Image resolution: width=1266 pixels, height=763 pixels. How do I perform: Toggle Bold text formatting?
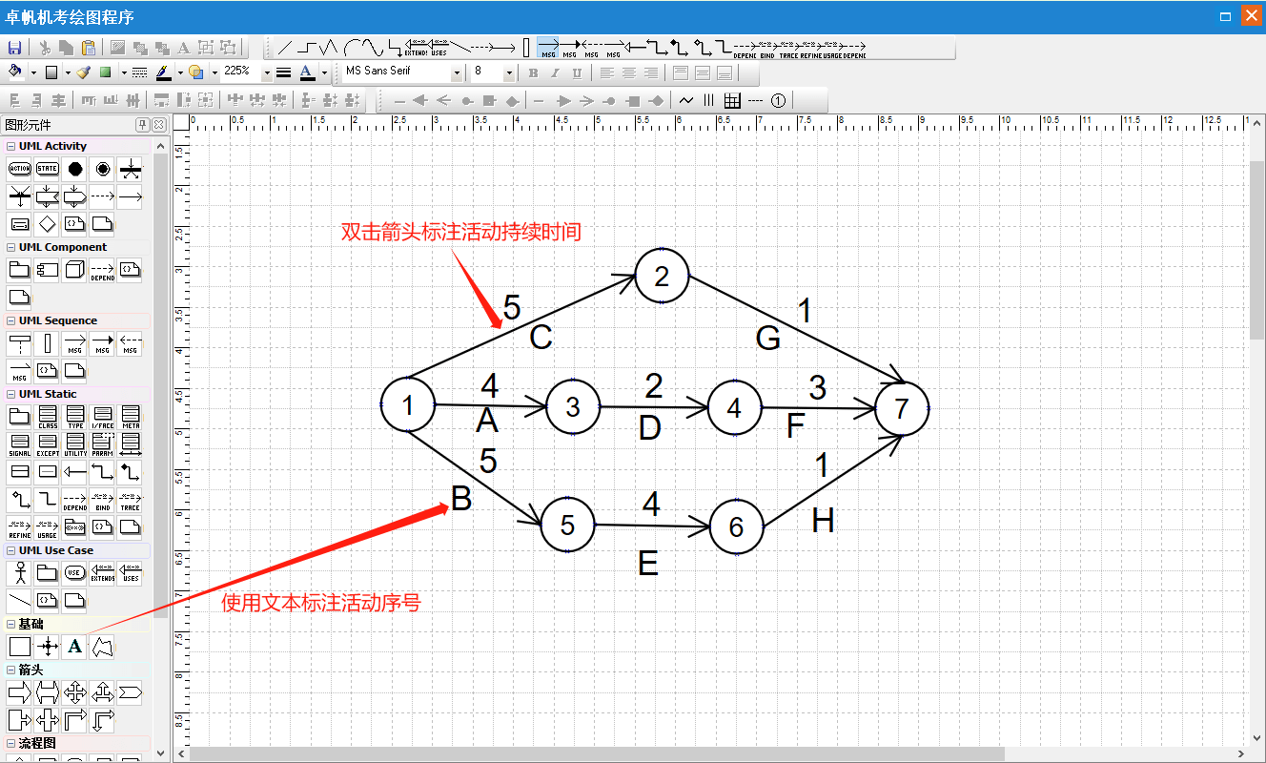pyautogui.click(x=533, y=72)
